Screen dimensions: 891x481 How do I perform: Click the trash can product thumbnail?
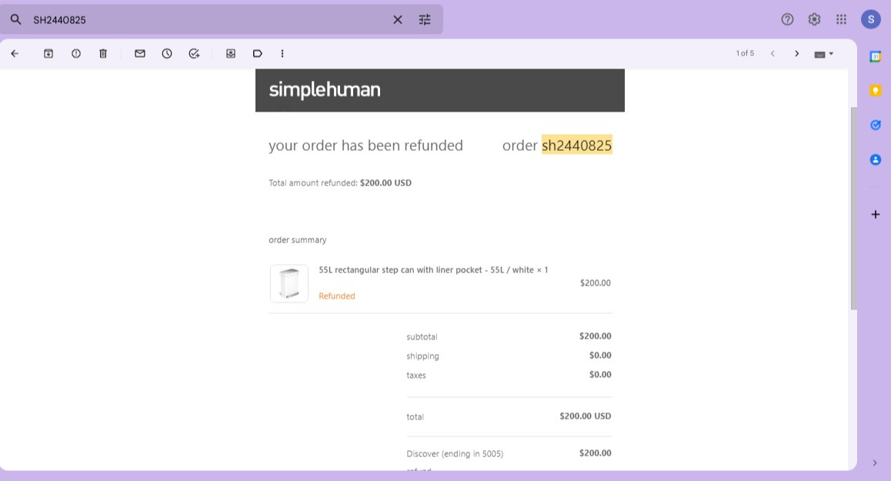pos(289,283)
